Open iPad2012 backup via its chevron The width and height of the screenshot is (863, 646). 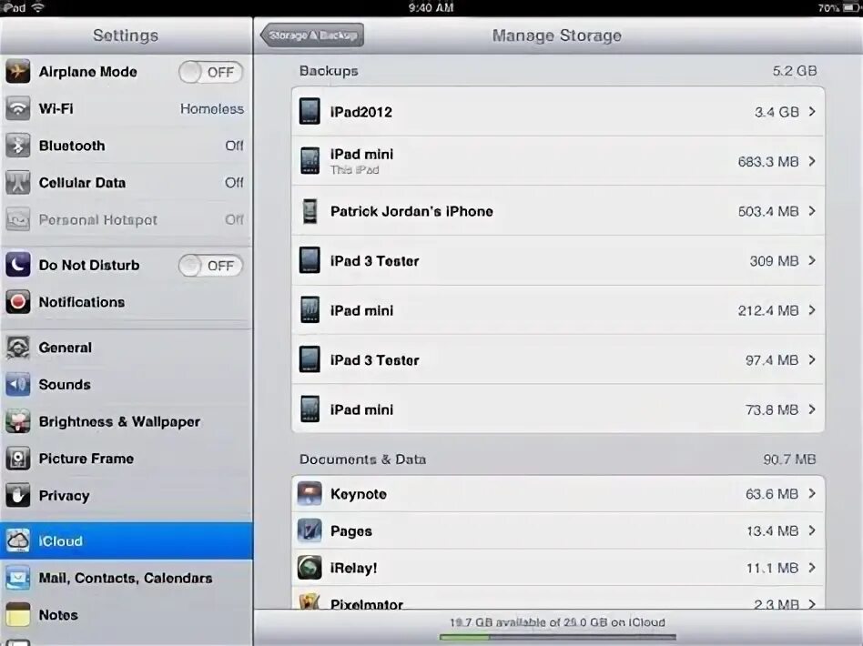pyautogui.click(x=812, y=112)
